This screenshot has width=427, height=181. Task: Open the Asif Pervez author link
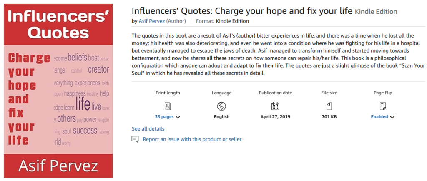click(152, 21)
